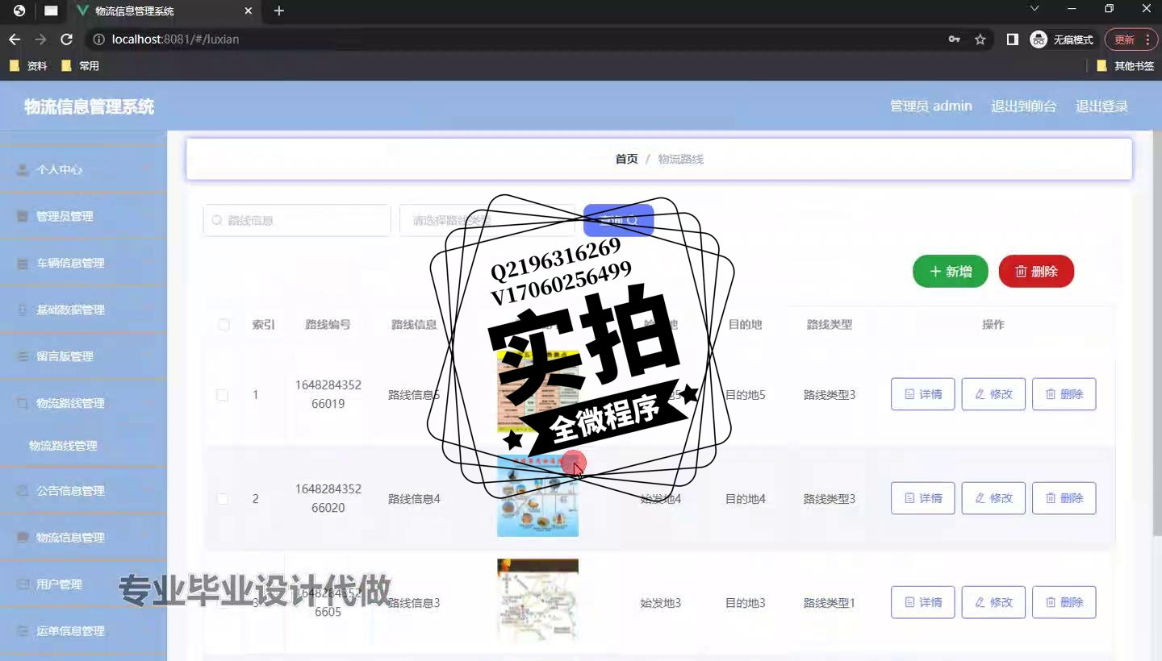Screen dimensions: 1162x661
Task: Open 详情 for 路线信息3
Action: [922, 602]
